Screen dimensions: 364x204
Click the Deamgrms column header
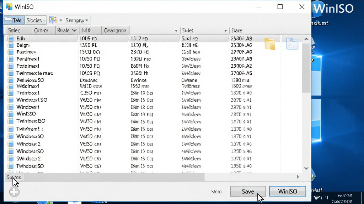tap(115, 30)
